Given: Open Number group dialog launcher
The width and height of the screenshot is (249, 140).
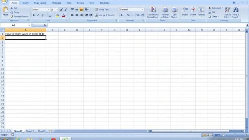Looking at the screenshot, I should pos(143,20).
